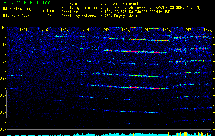Click the 1742 time marker
Image resolution: width=215 pixels, height=136 pixels.
click(x=44, y=29)
